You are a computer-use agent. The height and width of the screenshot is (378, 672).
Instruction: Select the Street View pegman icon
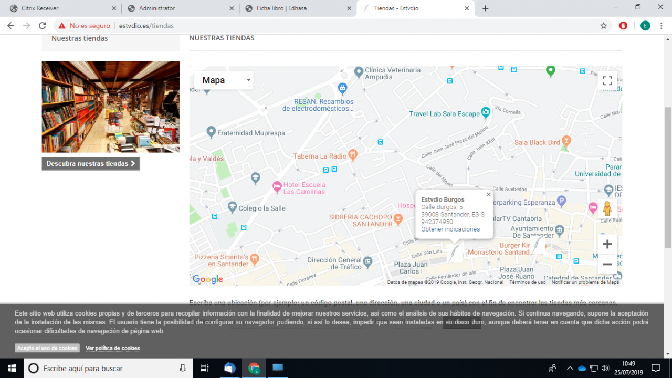tap(607, 209)
